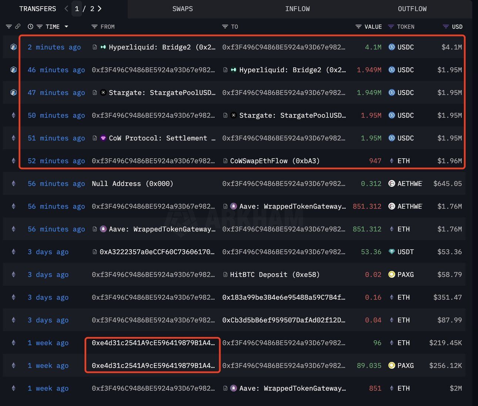Viewport: 478px width, 406px height.
Task: Switch to the TRANSFERS tab
Action: point(38,9)
